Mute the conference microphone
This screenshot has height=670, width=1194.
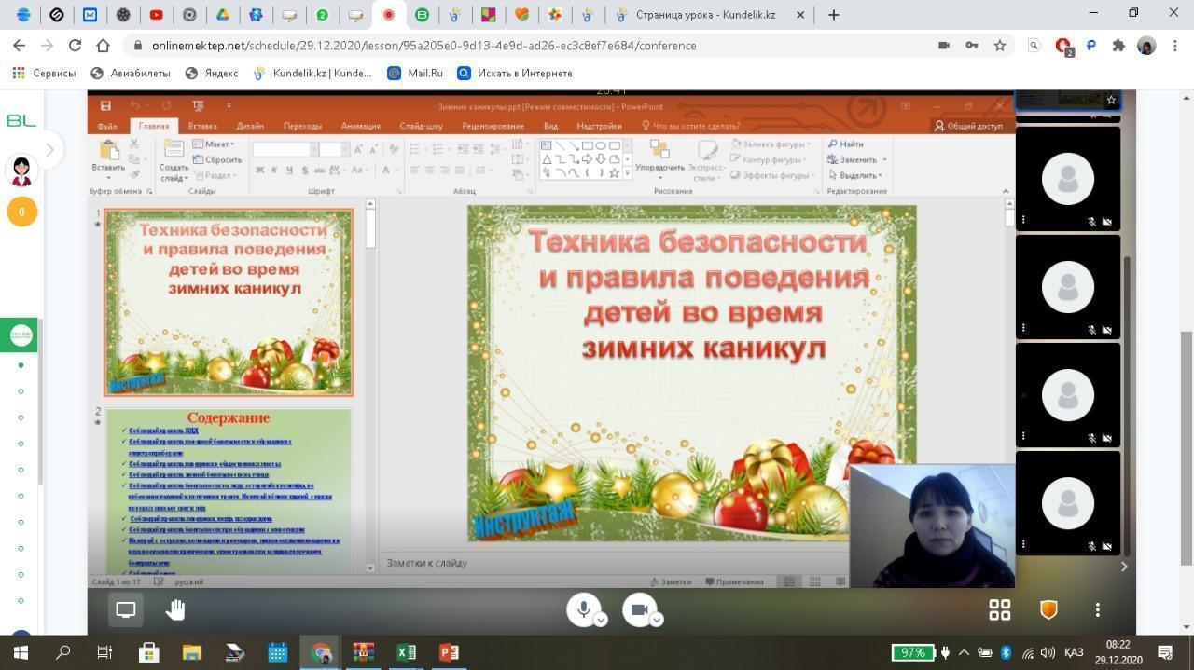click(x=583, y=609)
